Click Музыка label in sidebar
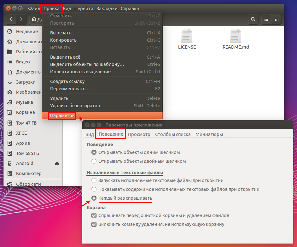297x247 pixels. (x=24, y=102)
